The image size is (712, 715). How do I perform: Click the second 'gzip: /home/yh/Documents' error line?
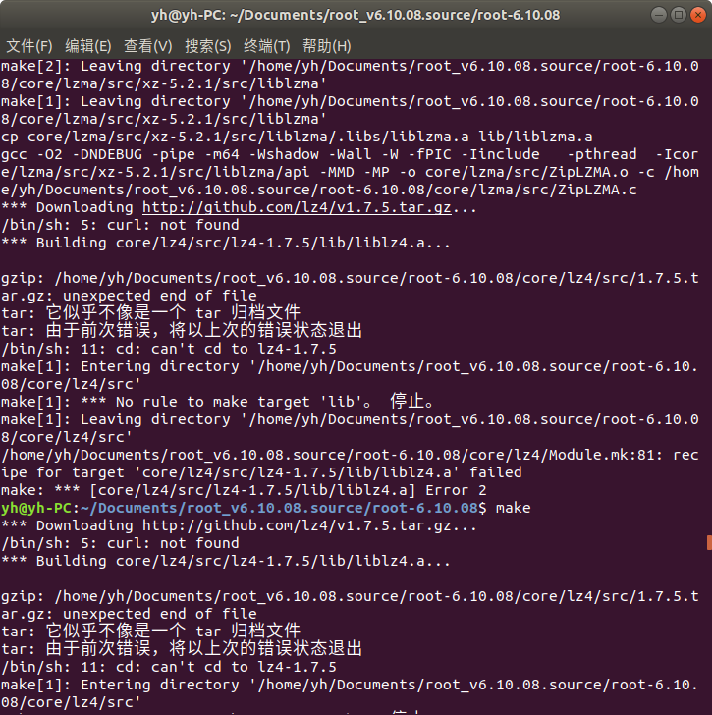[350, 605]
